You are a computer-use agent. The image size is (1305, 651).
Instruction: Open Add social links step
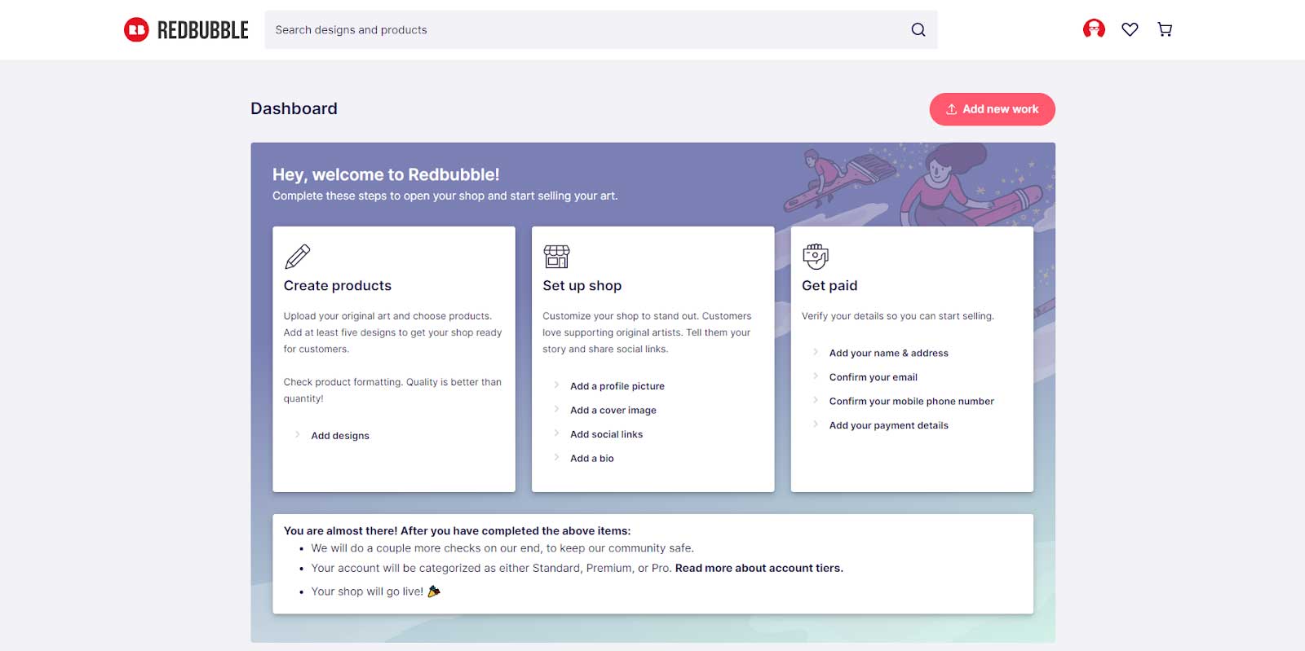pos(606,434)
